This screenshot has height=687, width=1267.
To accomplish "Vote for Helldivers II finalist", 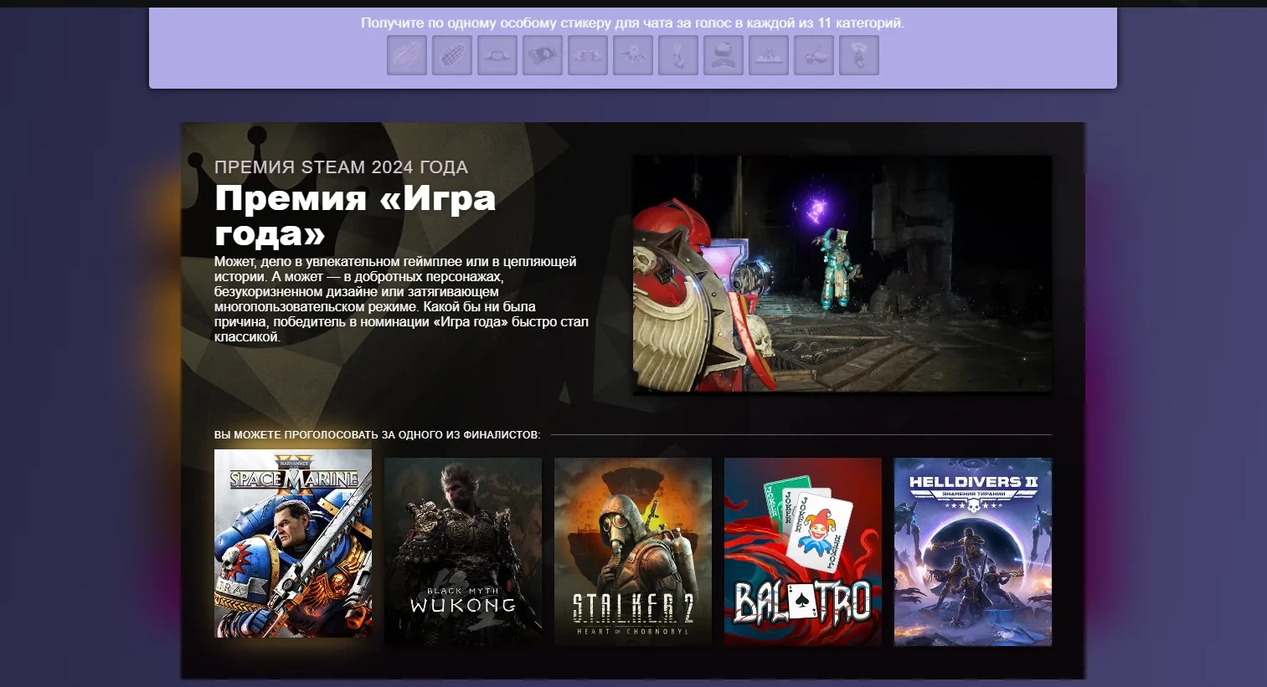I will (973, 551).
